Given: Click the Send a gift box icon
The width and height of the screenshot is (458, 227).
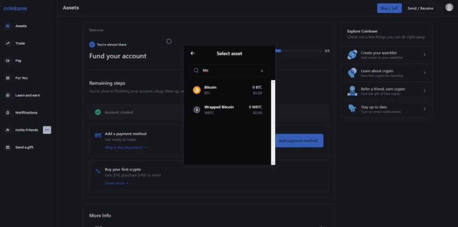Looking at the screenshot, I should (x=8, y=147).
